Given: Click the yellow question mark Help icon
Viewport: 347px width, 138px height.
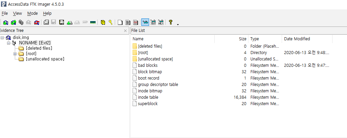Looking at the screenshot, I should coord(170,22).
